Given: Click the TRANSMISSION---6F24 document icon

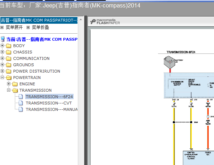Looking at the screenshot, I should coord(21,97).
